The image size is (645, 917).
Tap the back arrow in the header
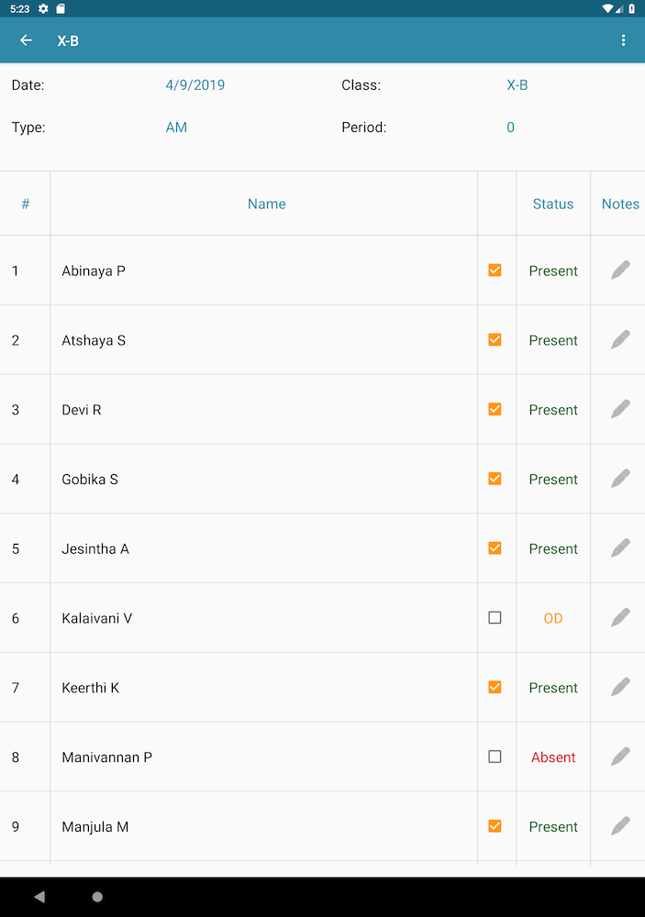26,40
